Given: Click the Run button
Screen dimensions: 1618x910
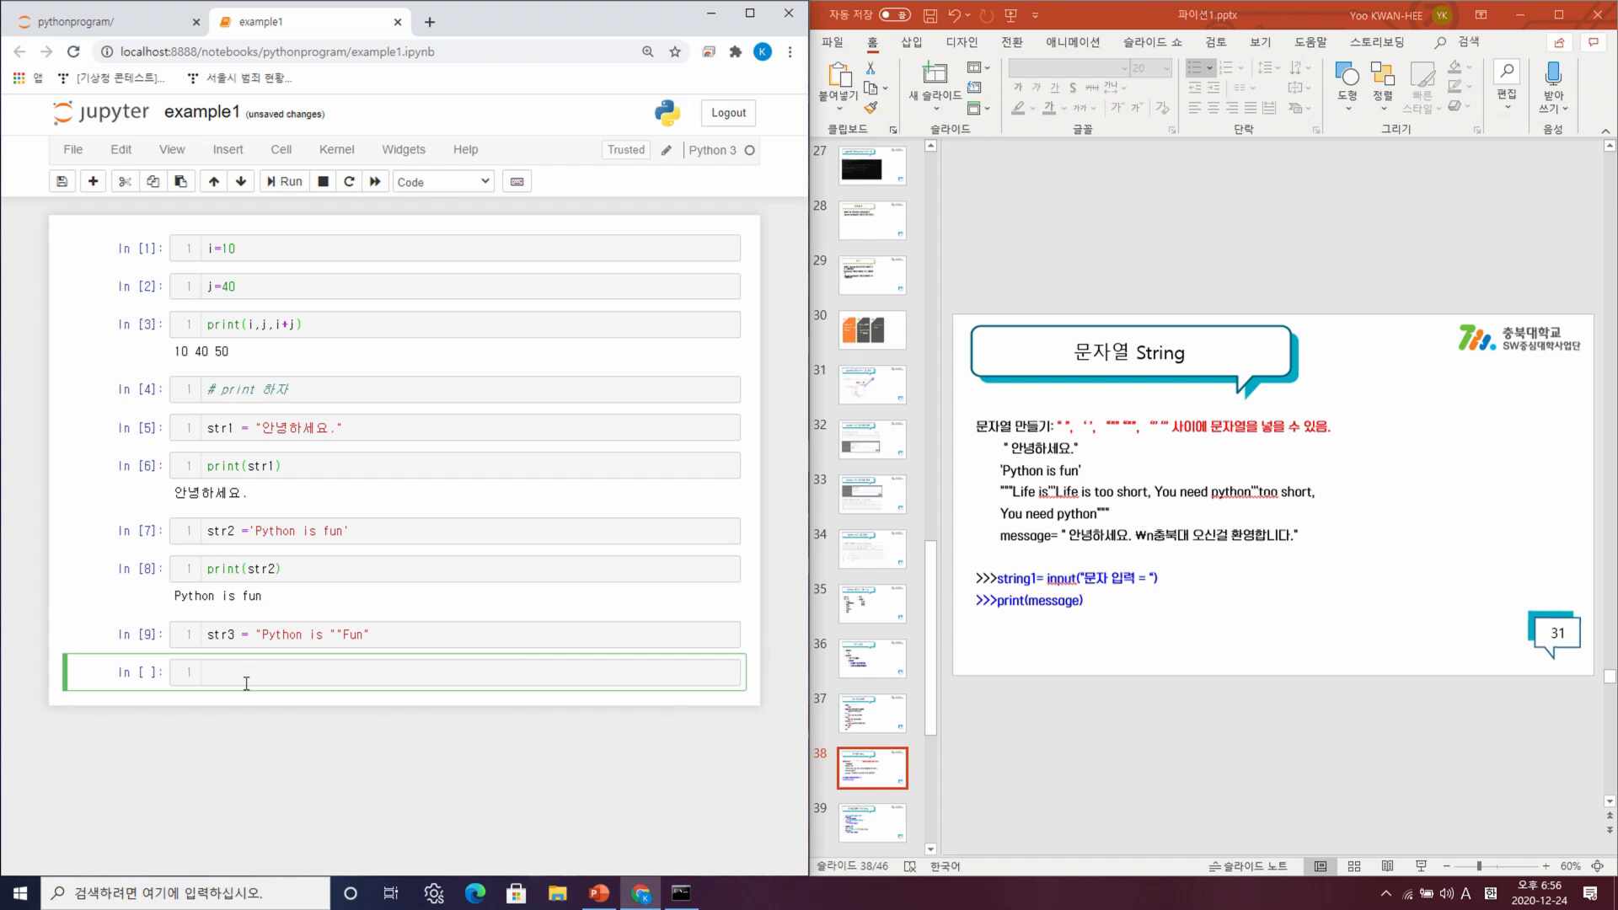Looking at the screenshot, I should (285, 181).
